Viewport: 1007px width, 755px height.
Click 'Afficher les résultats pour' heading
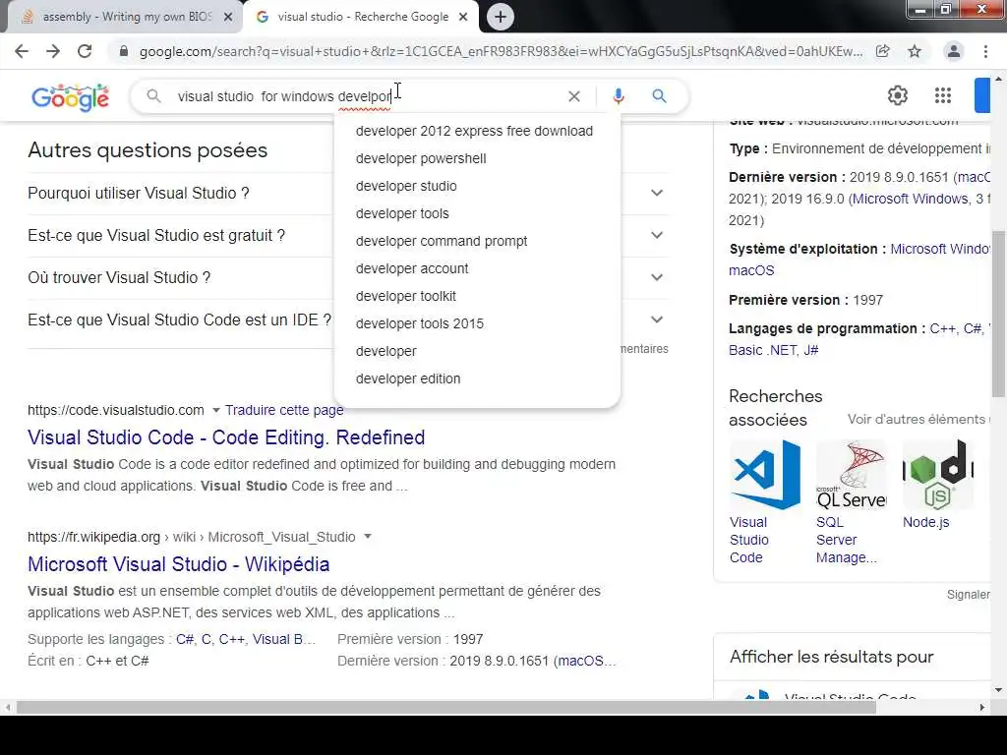pos(831,657)
